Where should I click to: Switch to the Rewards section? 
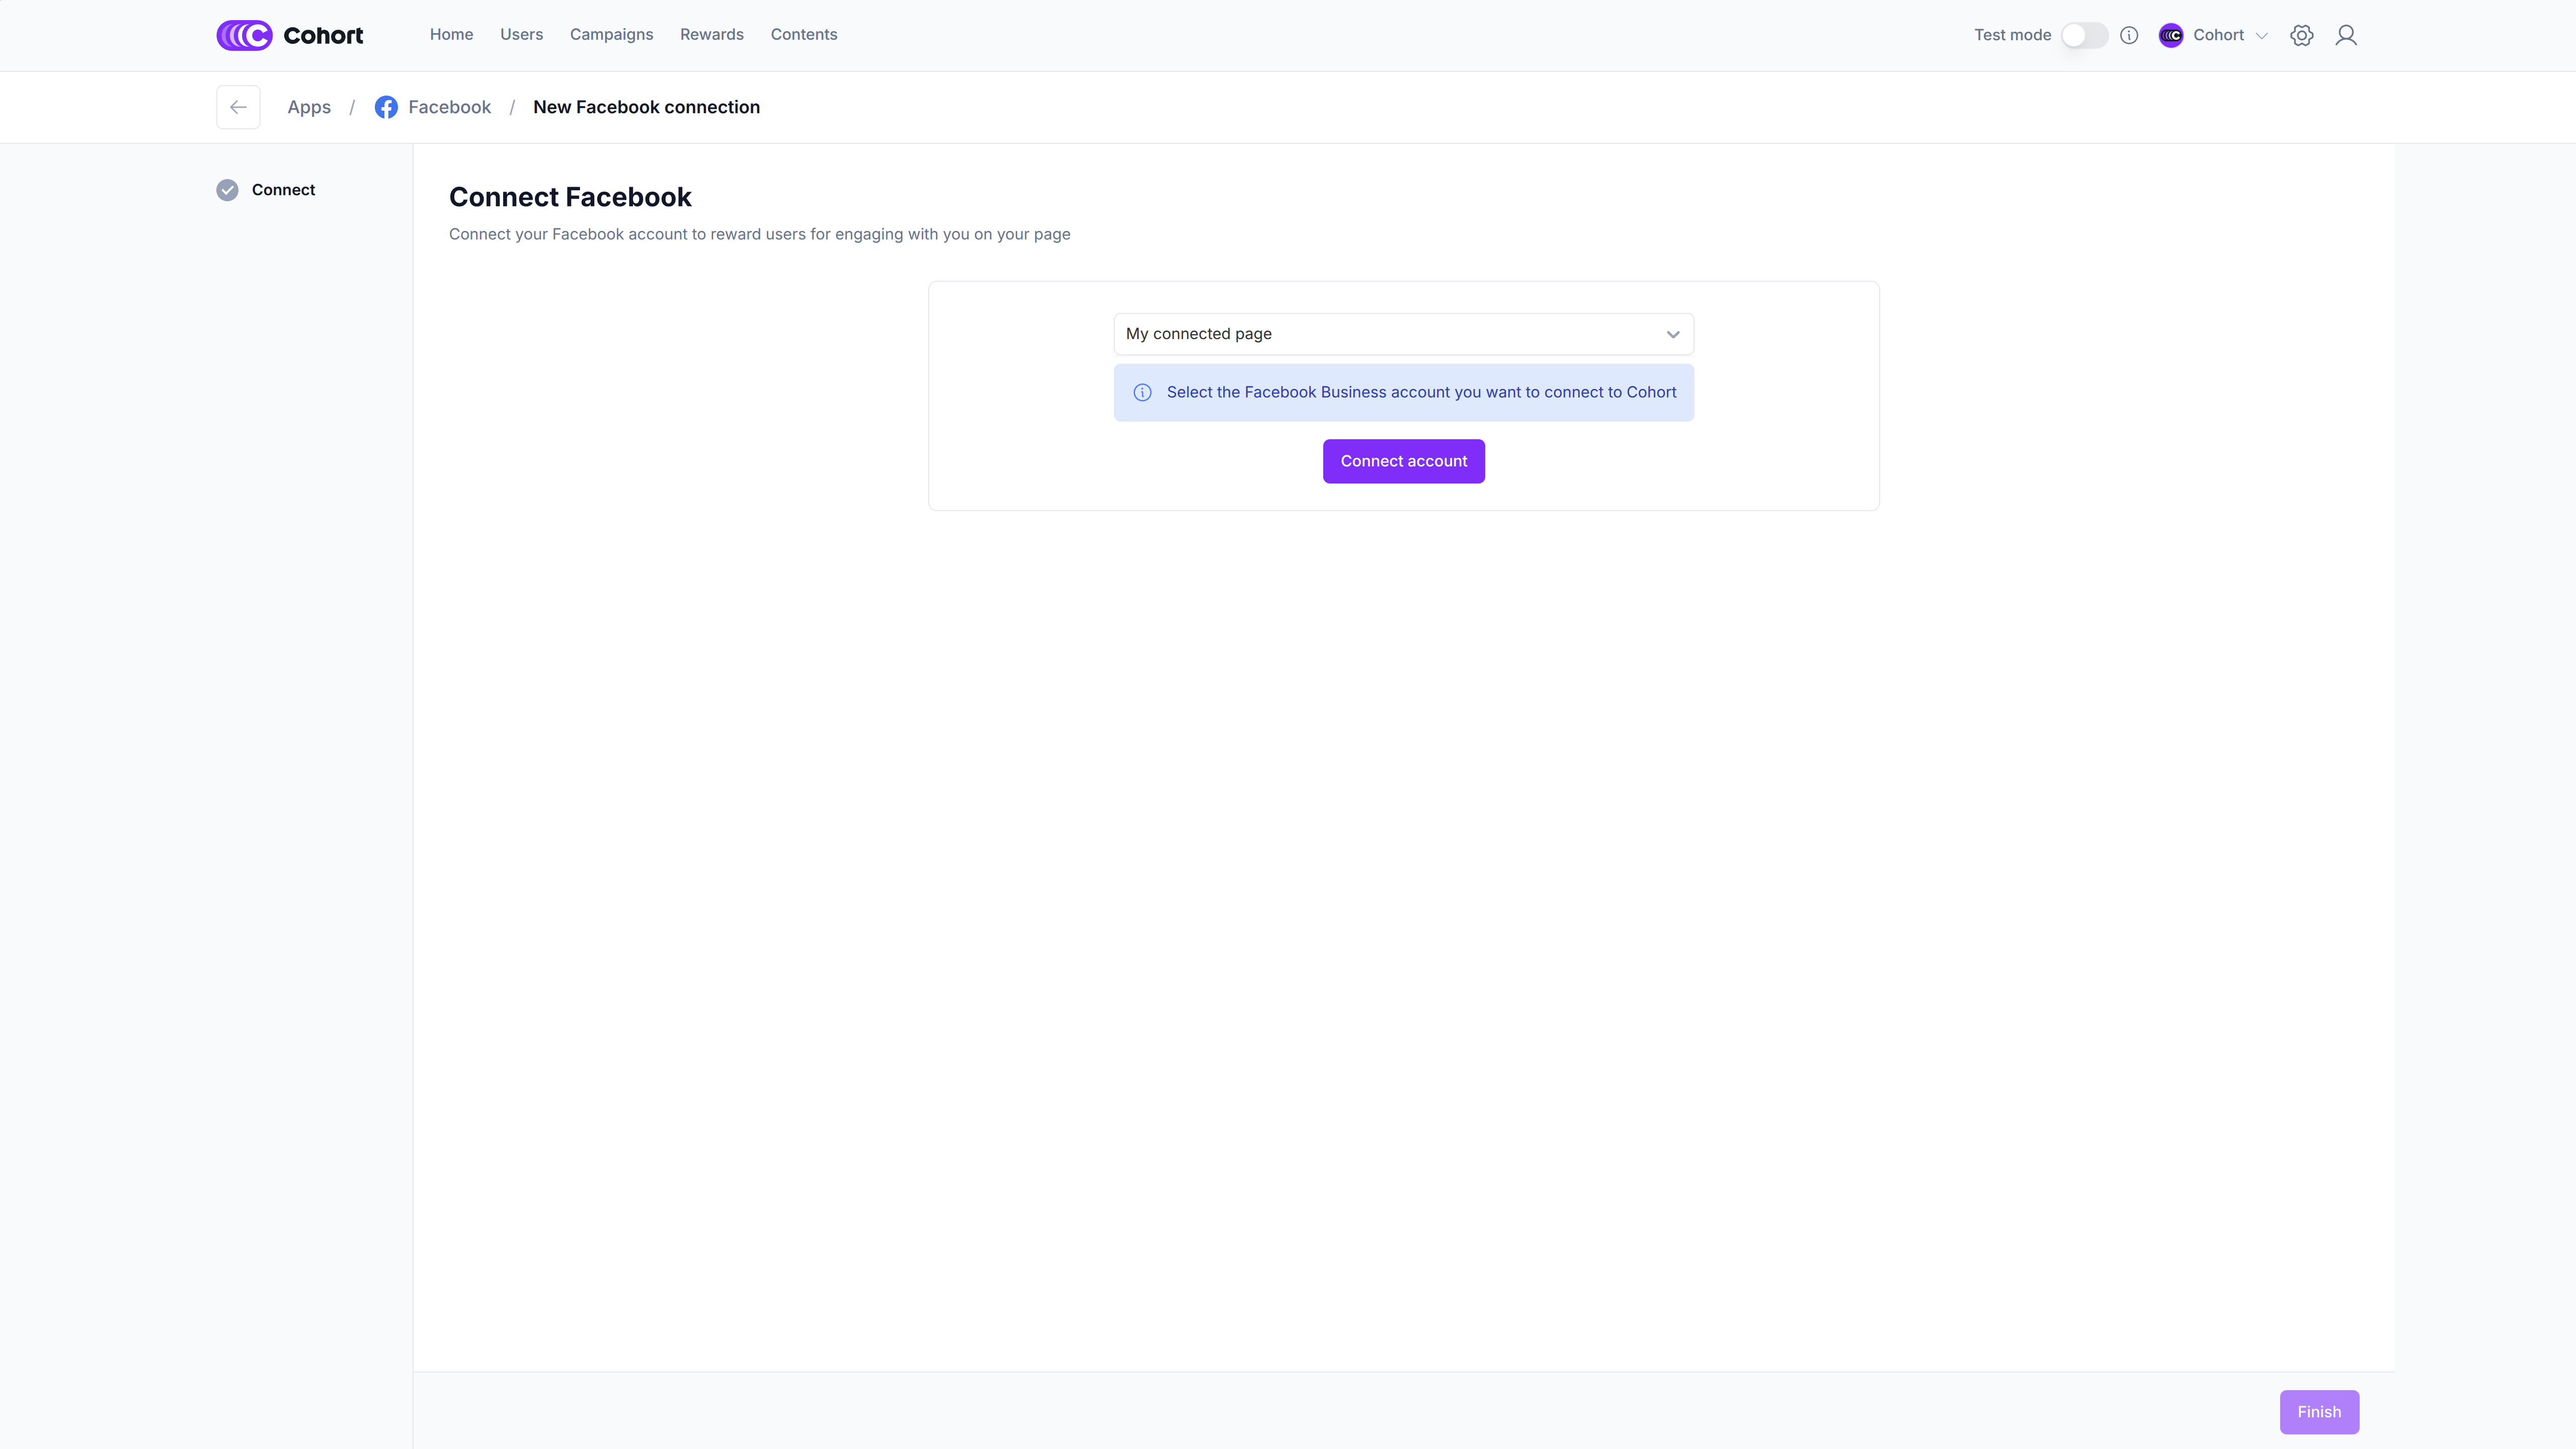coord(711,35)
